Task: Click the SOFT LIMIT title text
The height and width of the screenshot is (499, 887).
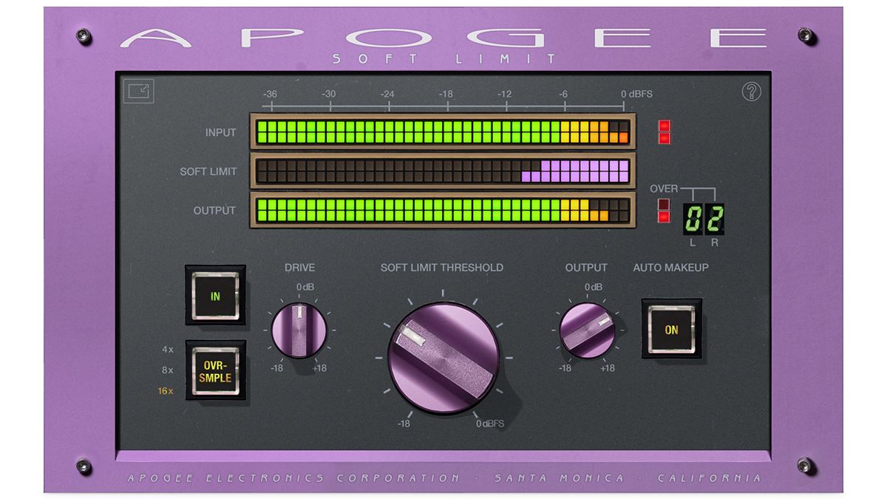Action: click(x=443, y=58)
